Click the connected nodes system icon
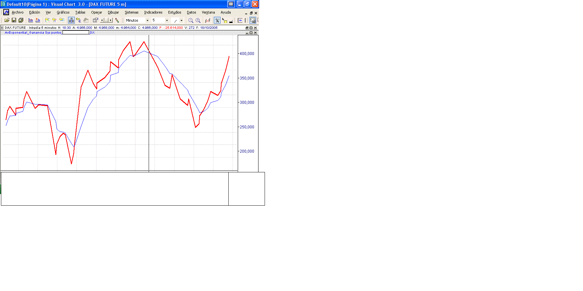Image resolution: width=583 pixels, height=291 pixels. tap(117, 20)
